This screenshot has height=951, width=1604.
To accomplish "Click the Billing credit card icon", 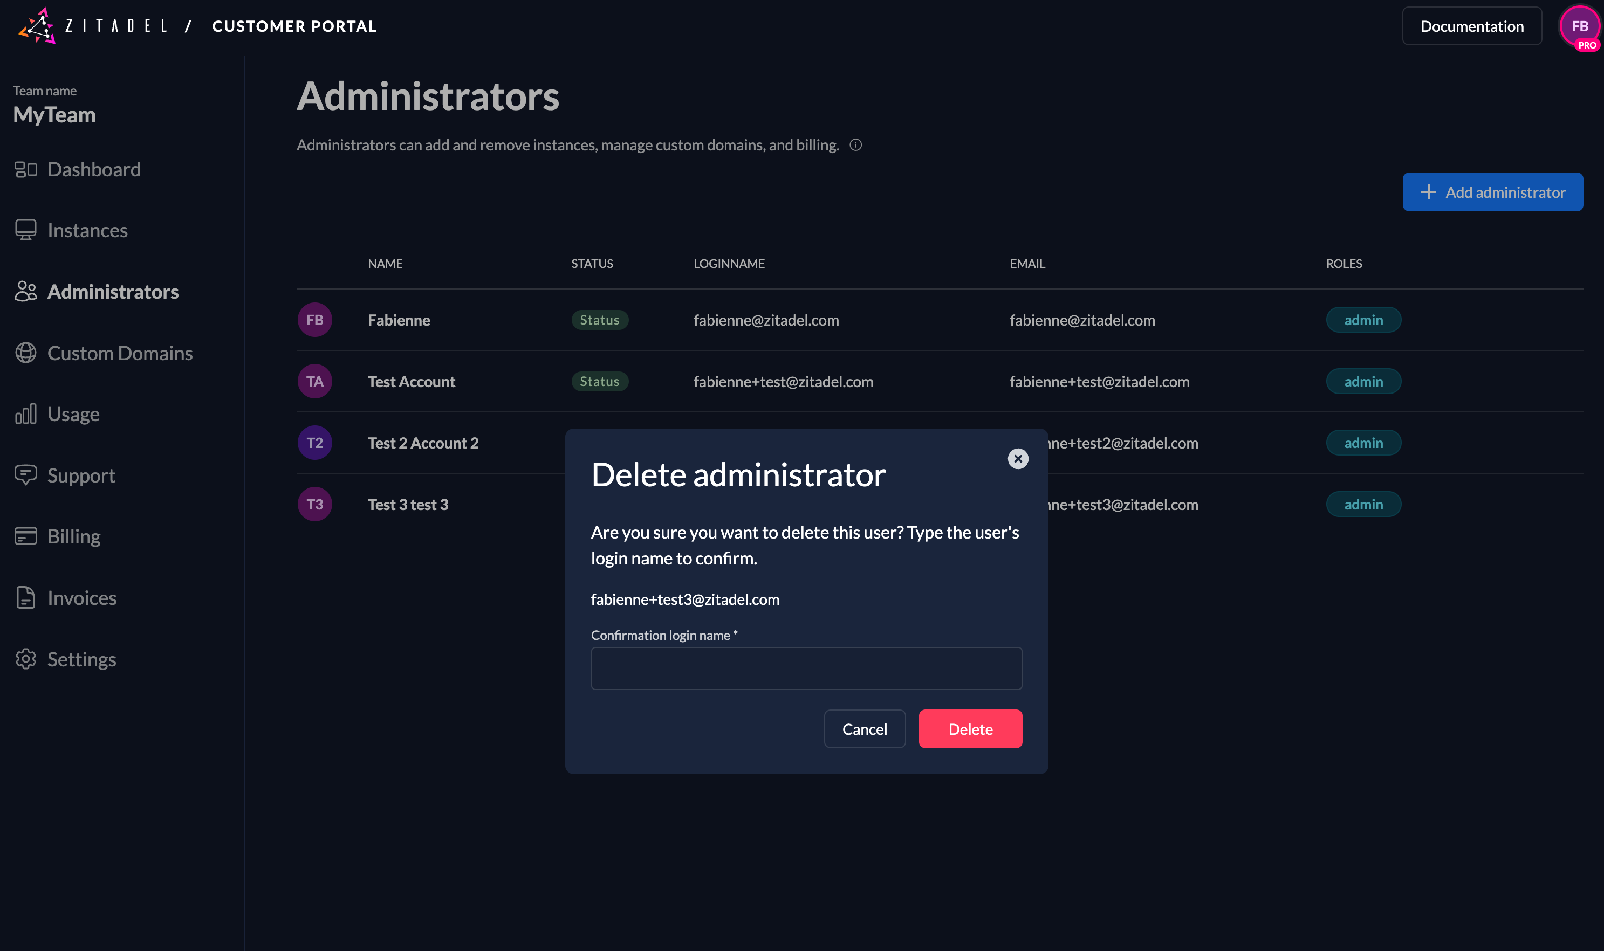I will [26, 536].
